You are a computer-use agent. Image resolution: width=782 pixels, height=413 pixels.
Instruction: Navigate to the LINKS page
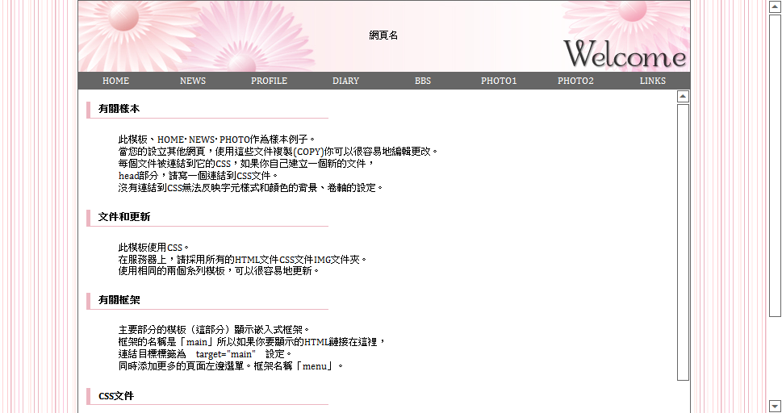click(x=652, y=81)
